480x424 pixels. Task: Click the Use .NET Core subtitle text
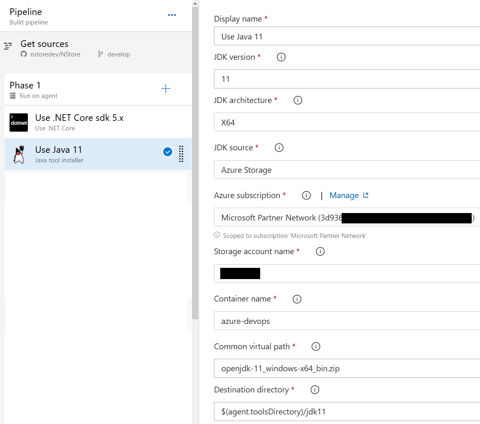coord(55,128)
